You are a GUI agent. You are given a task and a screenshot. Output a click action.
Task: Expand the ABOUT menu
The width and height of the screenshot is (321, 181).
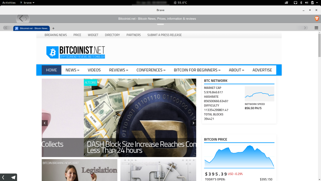click(x=236, y=70)
